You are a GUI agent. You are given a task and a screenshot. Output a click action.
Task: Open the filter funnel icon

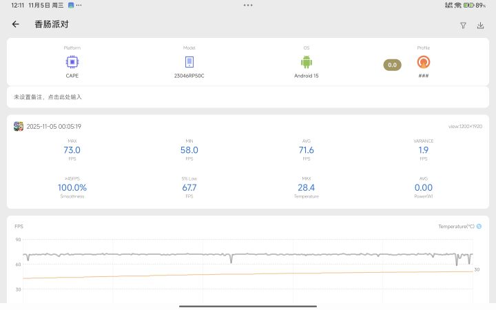tap(463, 25)
